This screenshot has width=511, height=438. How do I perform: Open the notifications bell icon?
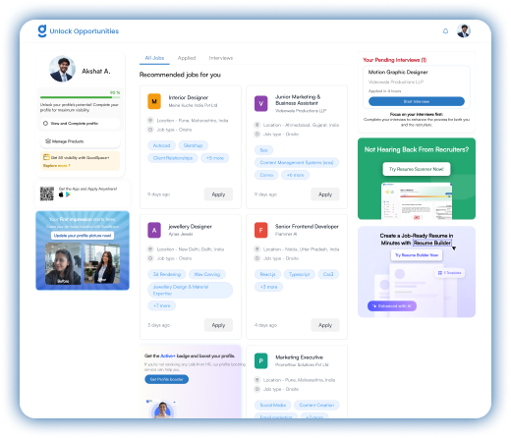pyautogui.click(x=445, y=31)
